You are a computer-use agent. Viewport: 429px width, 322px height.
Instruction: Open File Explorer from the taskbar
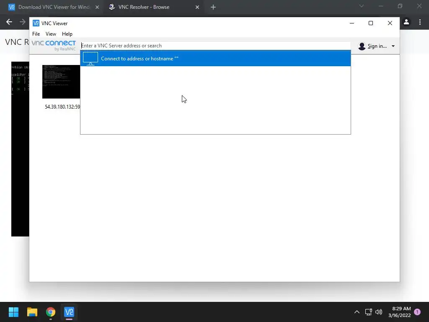click(32, 312)
